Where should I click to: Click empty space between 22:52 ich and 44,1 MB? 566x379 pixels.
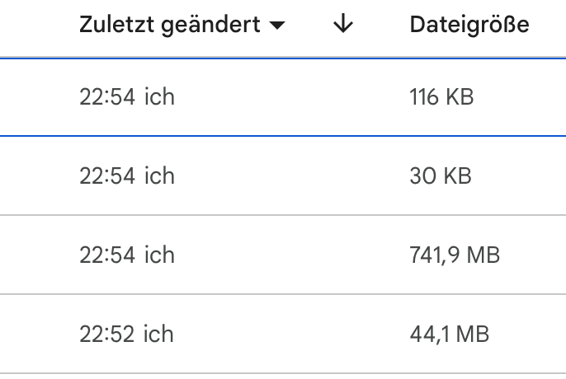click(289, 335)
